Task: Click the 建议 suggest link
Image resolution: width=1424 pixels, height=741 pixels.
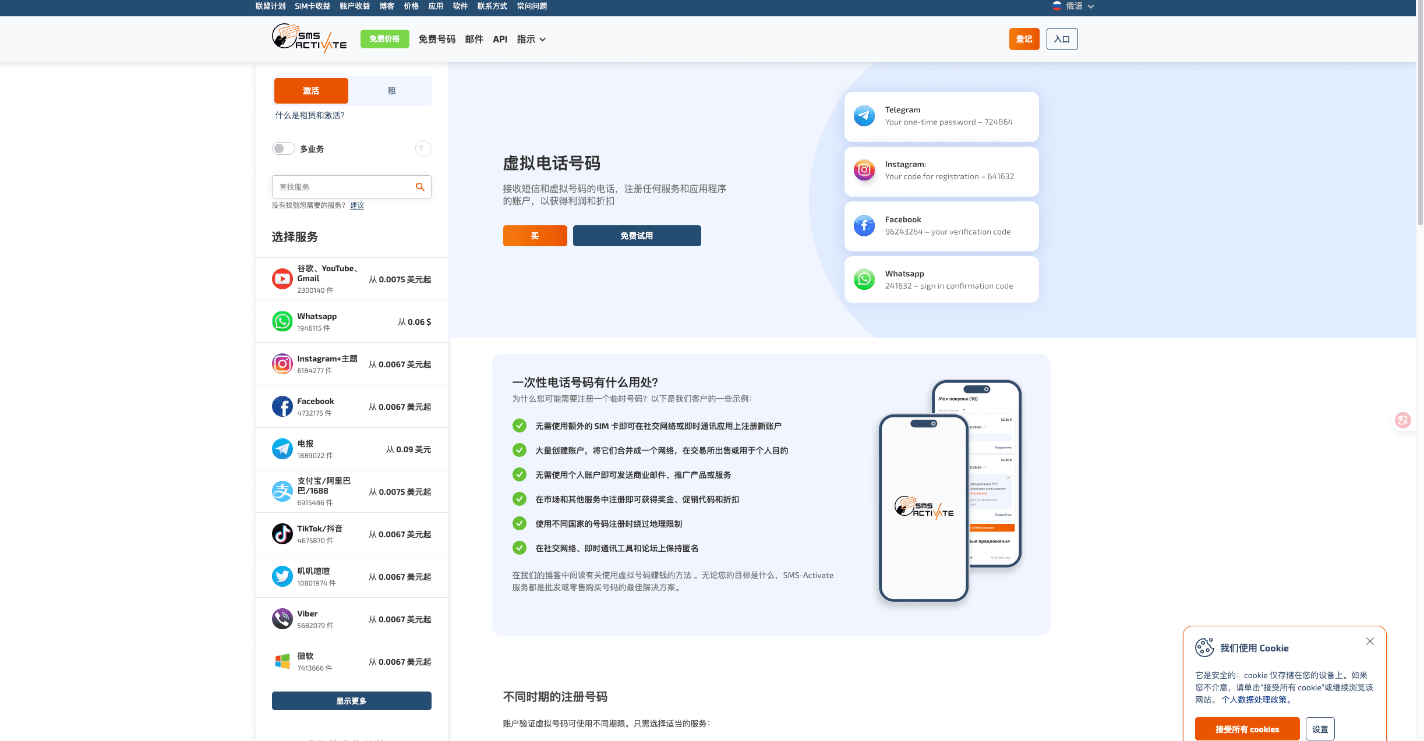Action: click(x=357, y=205)
